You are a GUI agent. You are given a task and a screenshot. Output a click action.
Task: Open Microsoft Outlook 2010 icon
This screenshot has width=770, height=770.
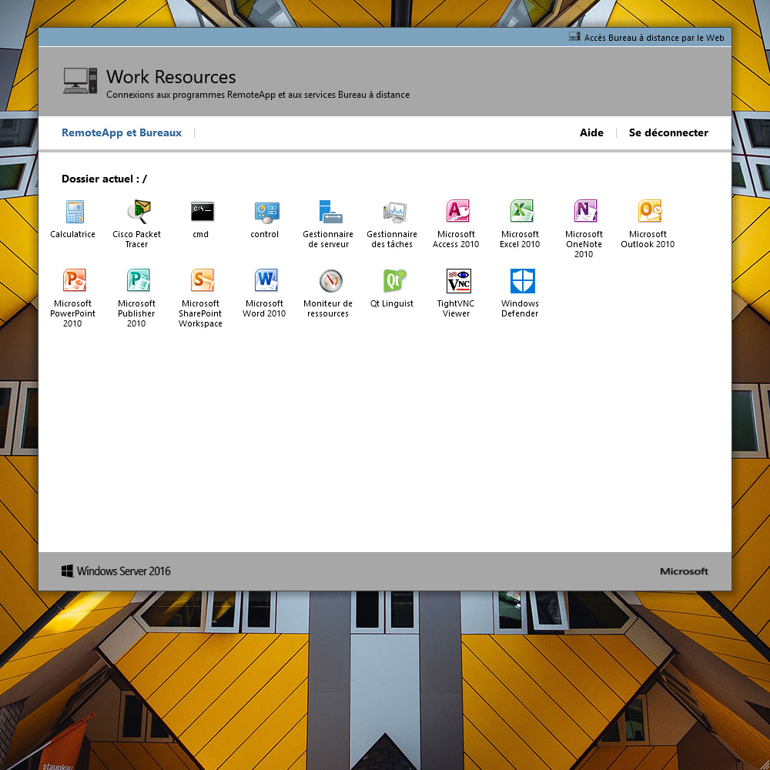coord(649,212)
